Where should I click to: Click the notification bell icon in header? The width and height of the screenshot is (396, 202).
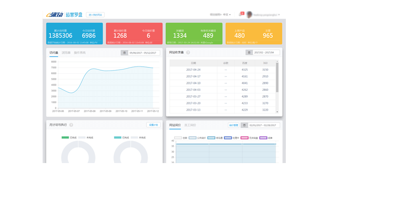240,14
